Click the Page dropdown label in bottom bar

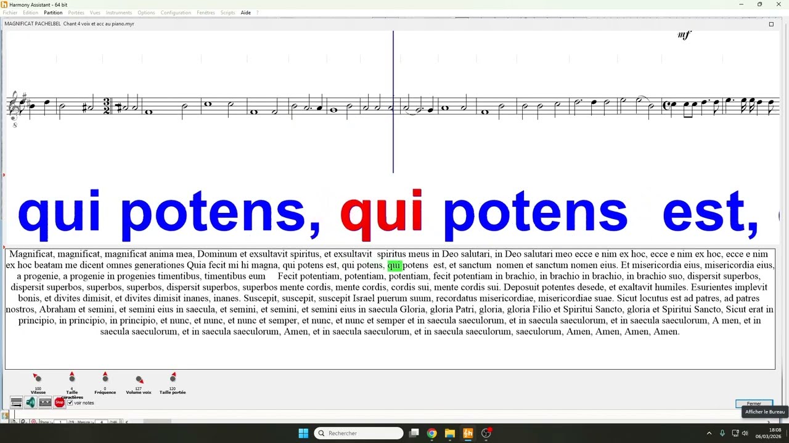tap(46, 422)
